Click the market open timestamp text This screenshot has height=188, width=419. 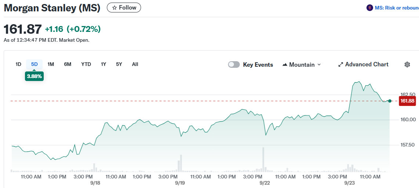click(x=47, y=40)
